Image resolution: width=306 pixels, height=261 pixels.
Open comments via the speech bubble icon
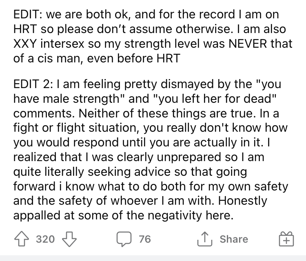[124, 239]
